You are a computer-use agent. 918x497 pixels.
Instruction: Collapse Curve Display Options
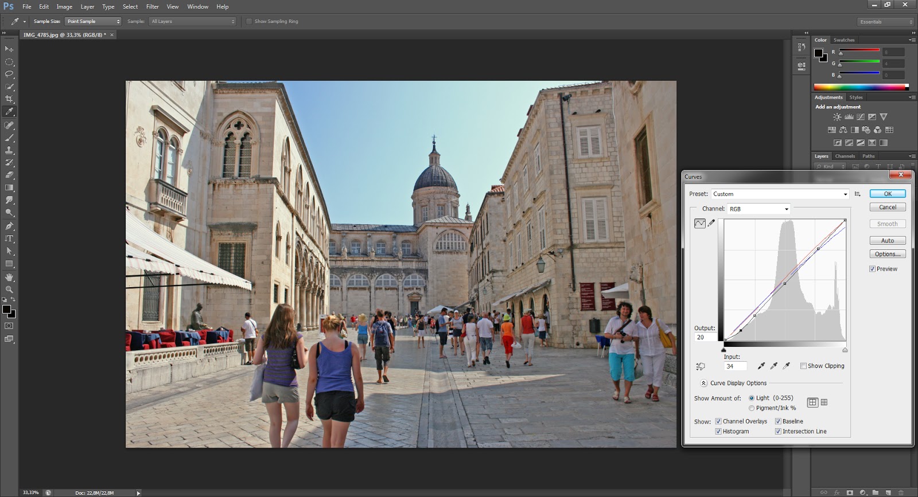[x=703, y=383]
